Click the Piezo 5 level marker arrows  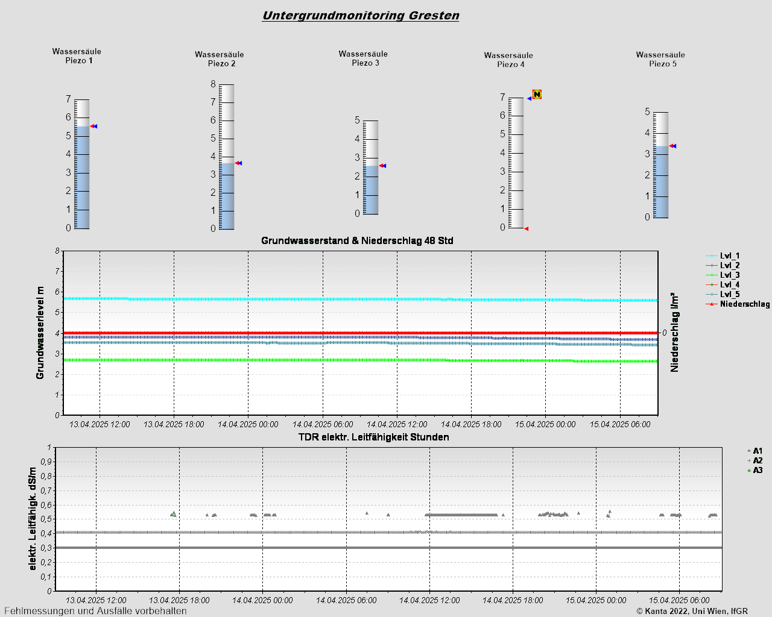click(x=672, y=146)
